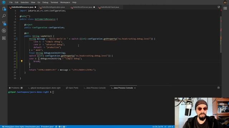The image size is (229, 128).
Task: Open the Source Control view icon
Action: (x=4, y=23)
